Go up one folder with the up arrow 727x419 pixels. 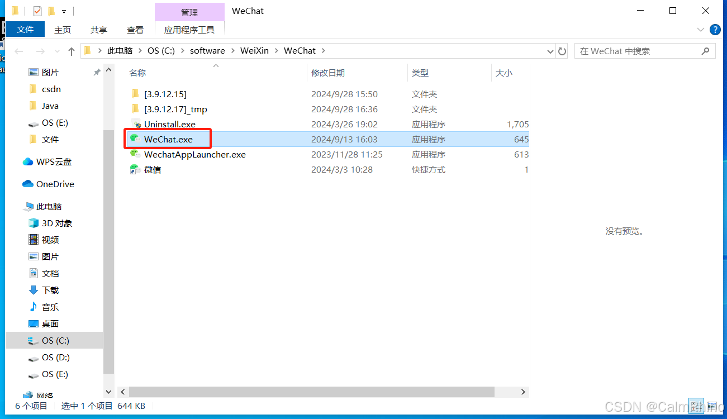(x=72, y=51)
